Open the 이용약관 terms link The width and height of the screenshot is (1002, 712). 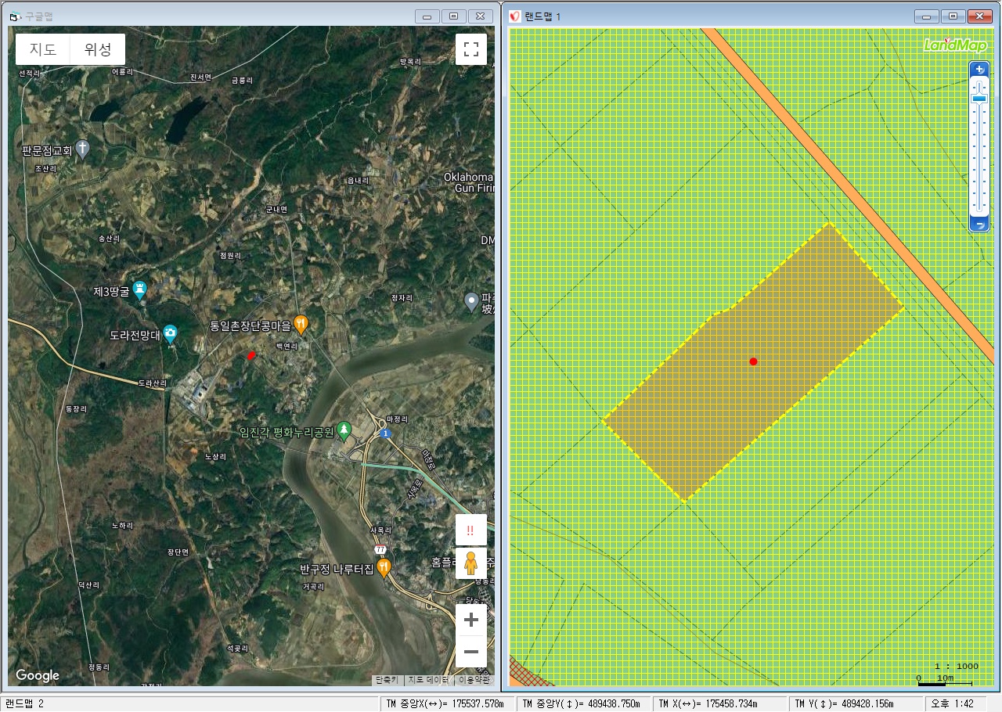pyautogui.click(x=474, y=680)
